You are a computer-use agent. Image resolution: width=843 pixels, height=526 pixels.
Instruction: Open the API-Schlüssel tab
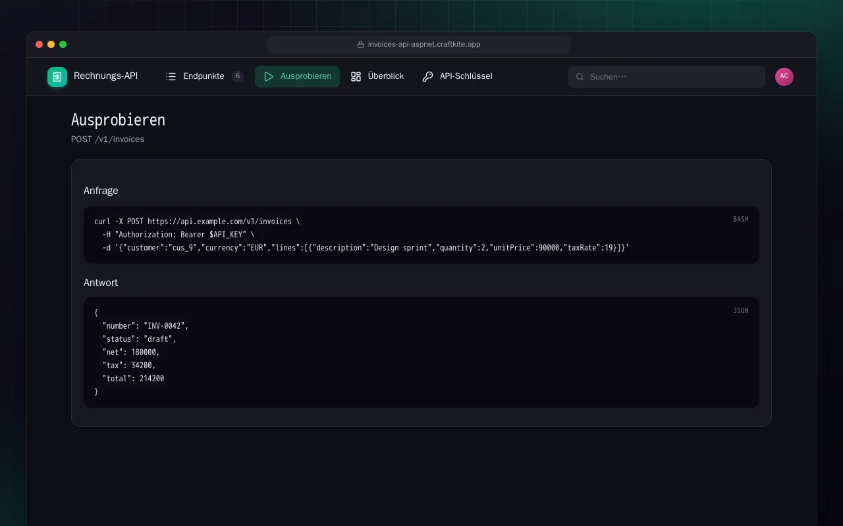tap(457, 76)
